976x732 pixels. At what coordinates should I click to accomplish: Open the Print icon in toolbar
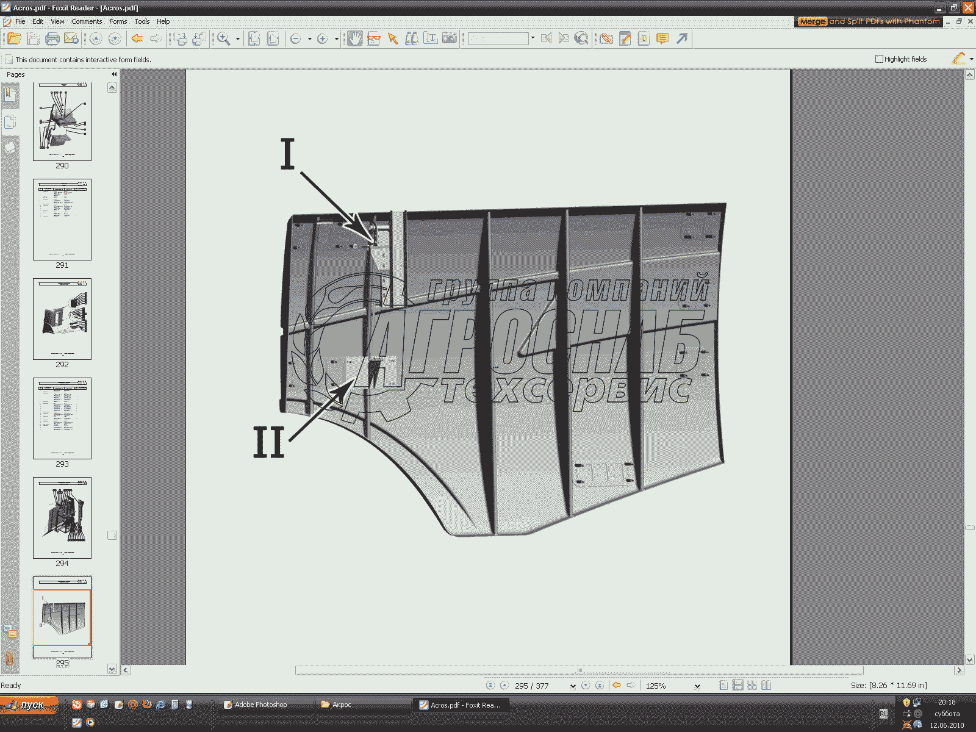[x=52, y=39]
